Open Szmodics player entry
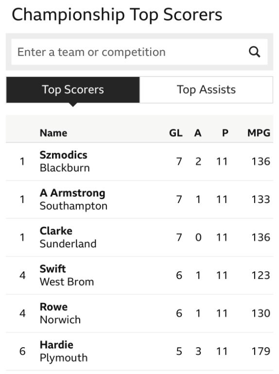279x374 pixels. [63, 155]
